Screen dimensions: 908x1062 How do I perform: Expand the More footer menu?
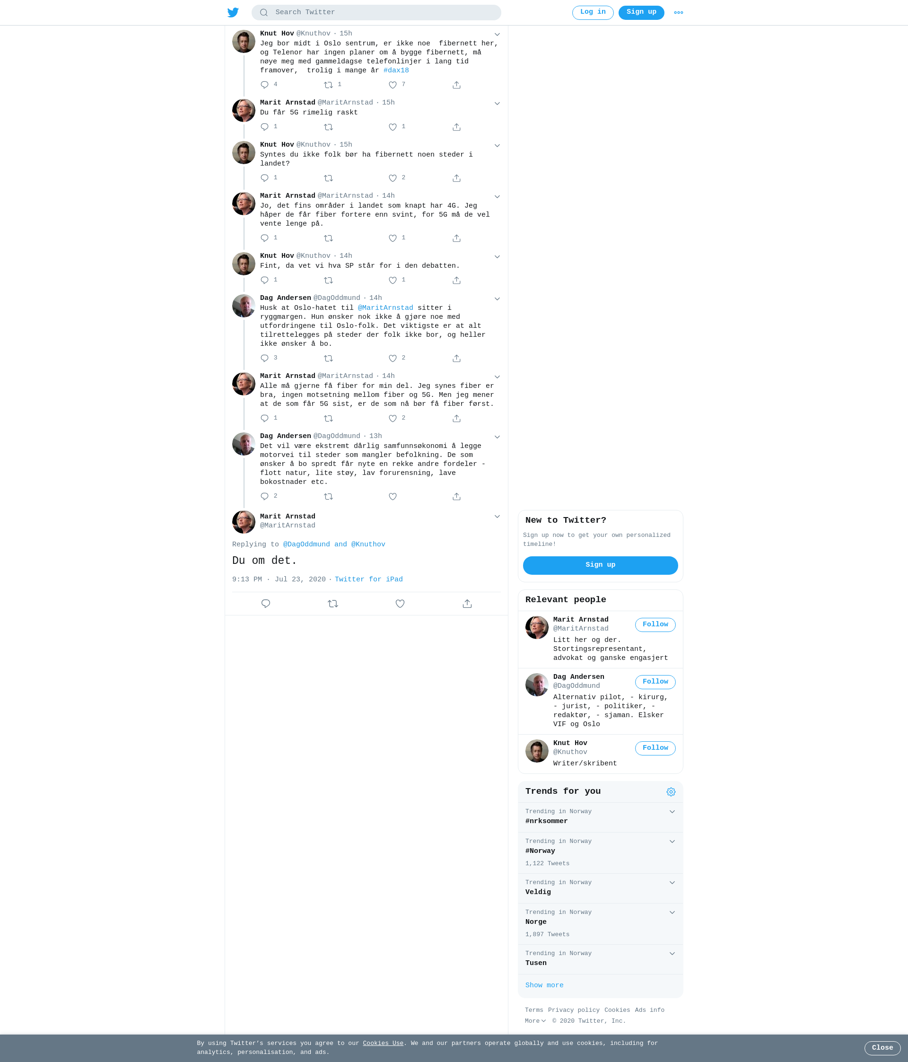coord(535,1021)
